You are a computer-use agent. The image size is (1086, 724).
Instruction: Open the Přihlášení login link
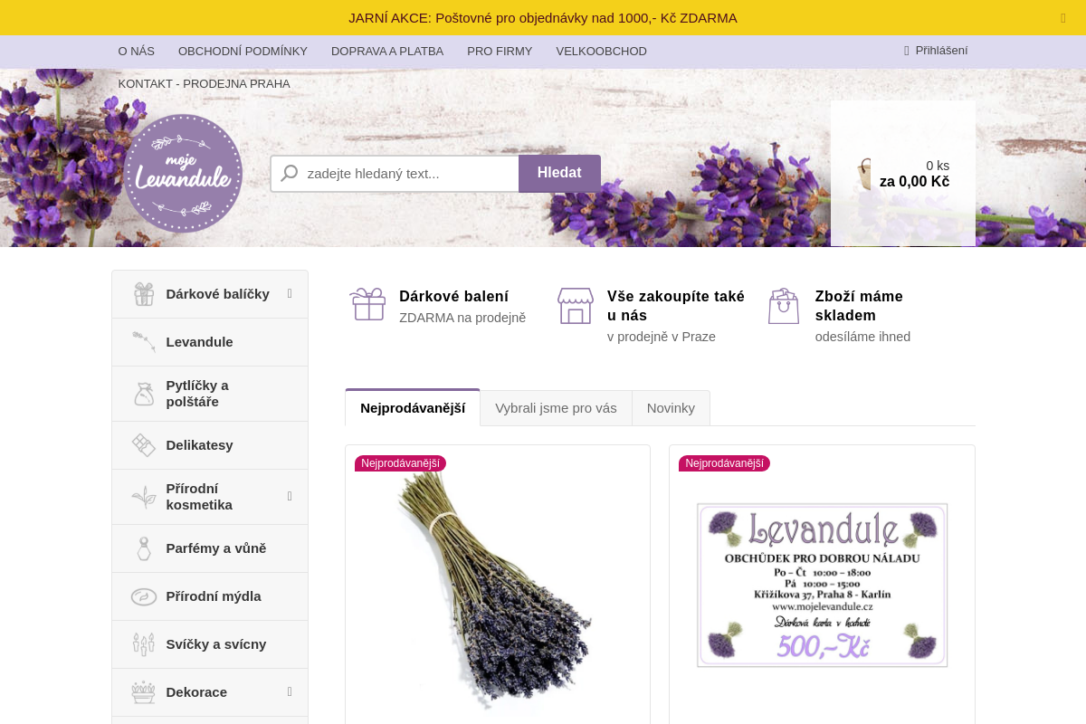coord(936,51)
